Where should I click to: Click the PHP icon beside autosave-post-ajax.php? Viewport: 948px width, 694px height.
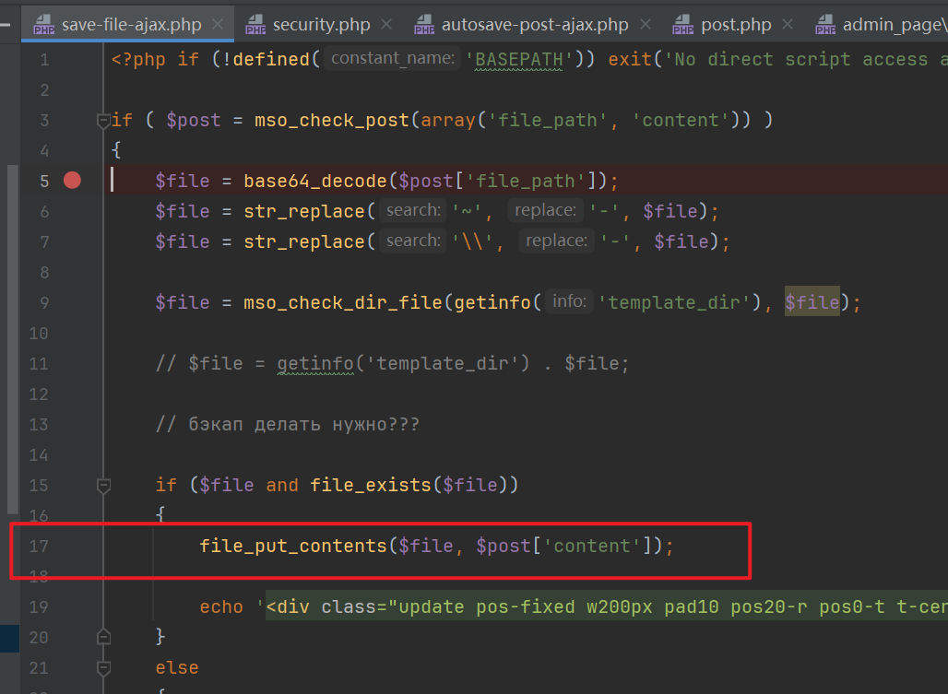pyautogui.click(x=424, y=25)
